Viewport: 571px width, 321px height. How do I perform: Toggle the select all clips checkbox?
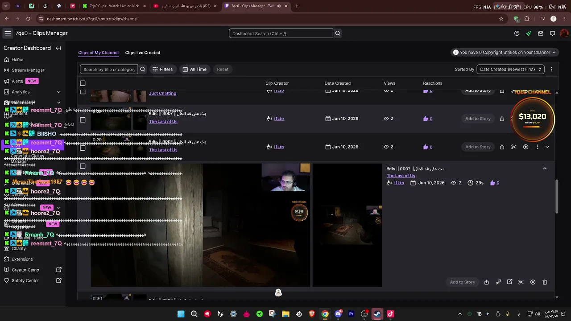coord(83,83)
